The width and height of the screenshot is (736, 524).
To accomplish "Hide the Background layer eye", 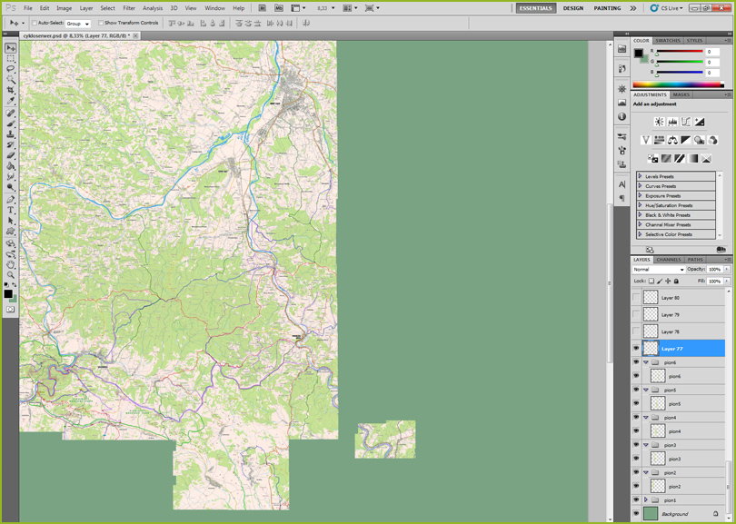I will 636,513.
